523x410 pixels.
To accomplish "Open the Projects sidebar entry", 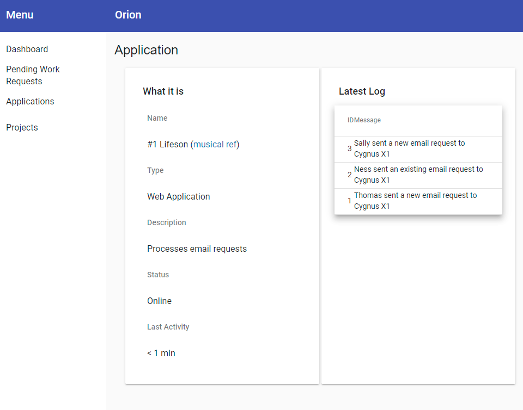I will click(22, 127).
